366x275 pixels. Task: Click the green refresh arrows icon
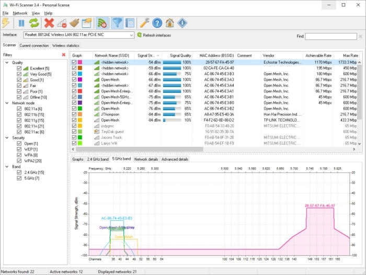(34, 23)
